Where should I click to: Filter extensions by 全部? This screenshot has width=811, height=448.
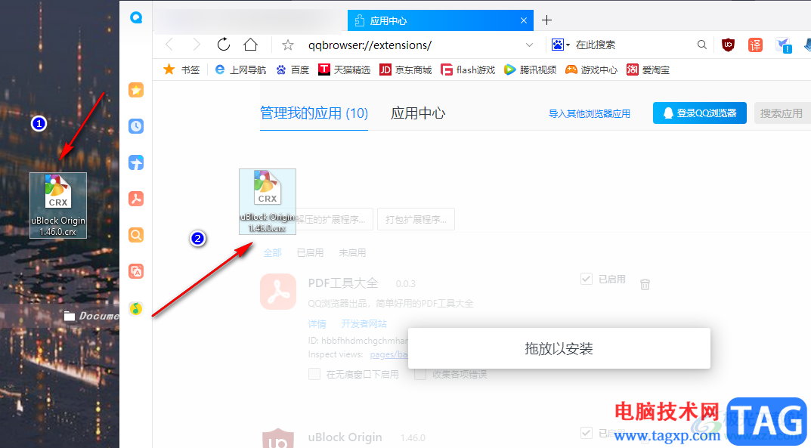pos(273,252)
